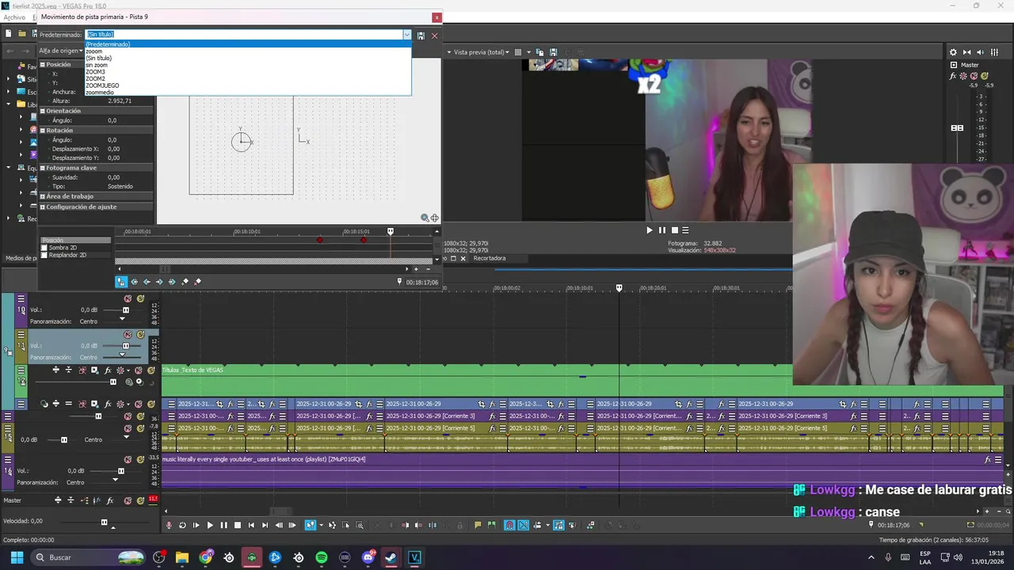Collapse the Orientación property group
Viewport: 1014px width, 570px height.
(x=43, y=111)
